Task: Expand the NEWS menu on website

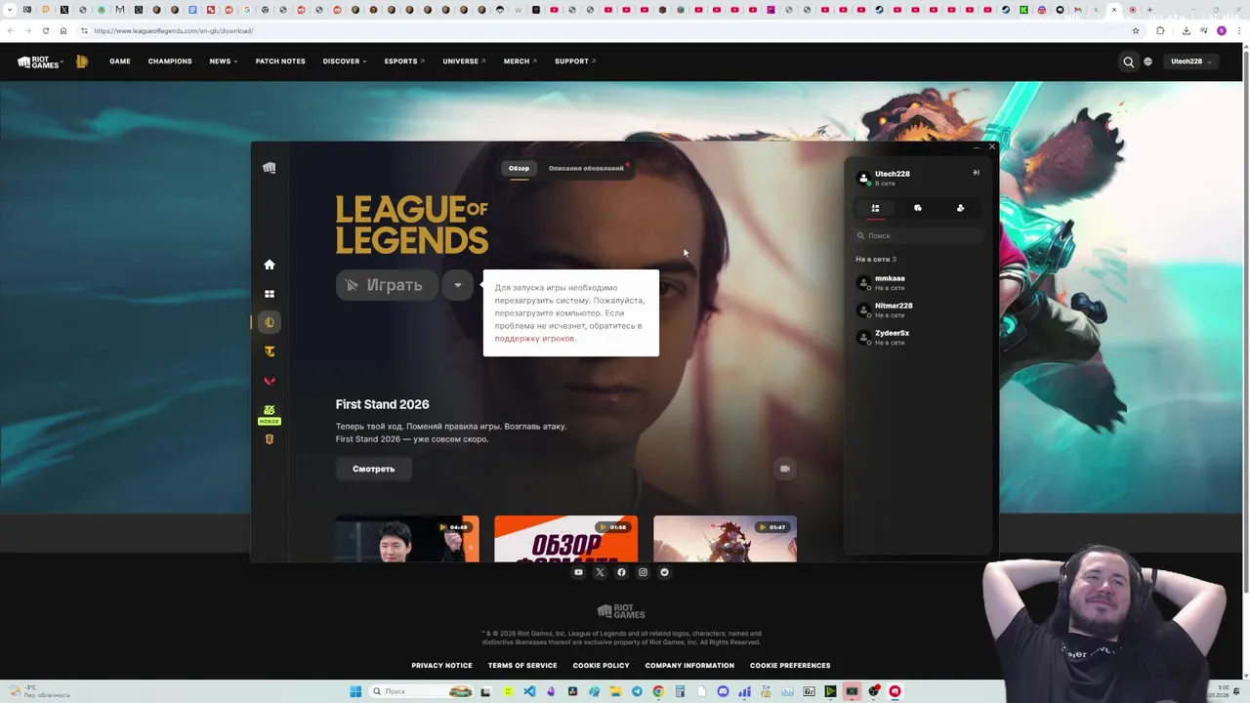Action: coord(224,62)
